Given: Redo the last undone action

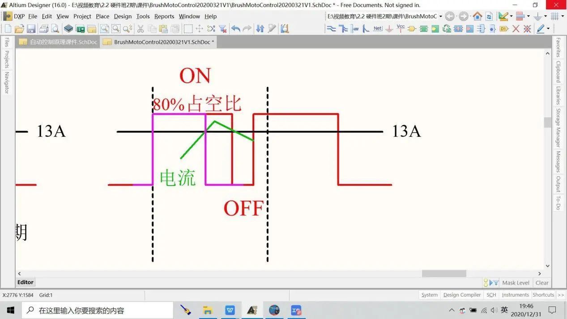Looking at the screenshot, I should [247, 29].
